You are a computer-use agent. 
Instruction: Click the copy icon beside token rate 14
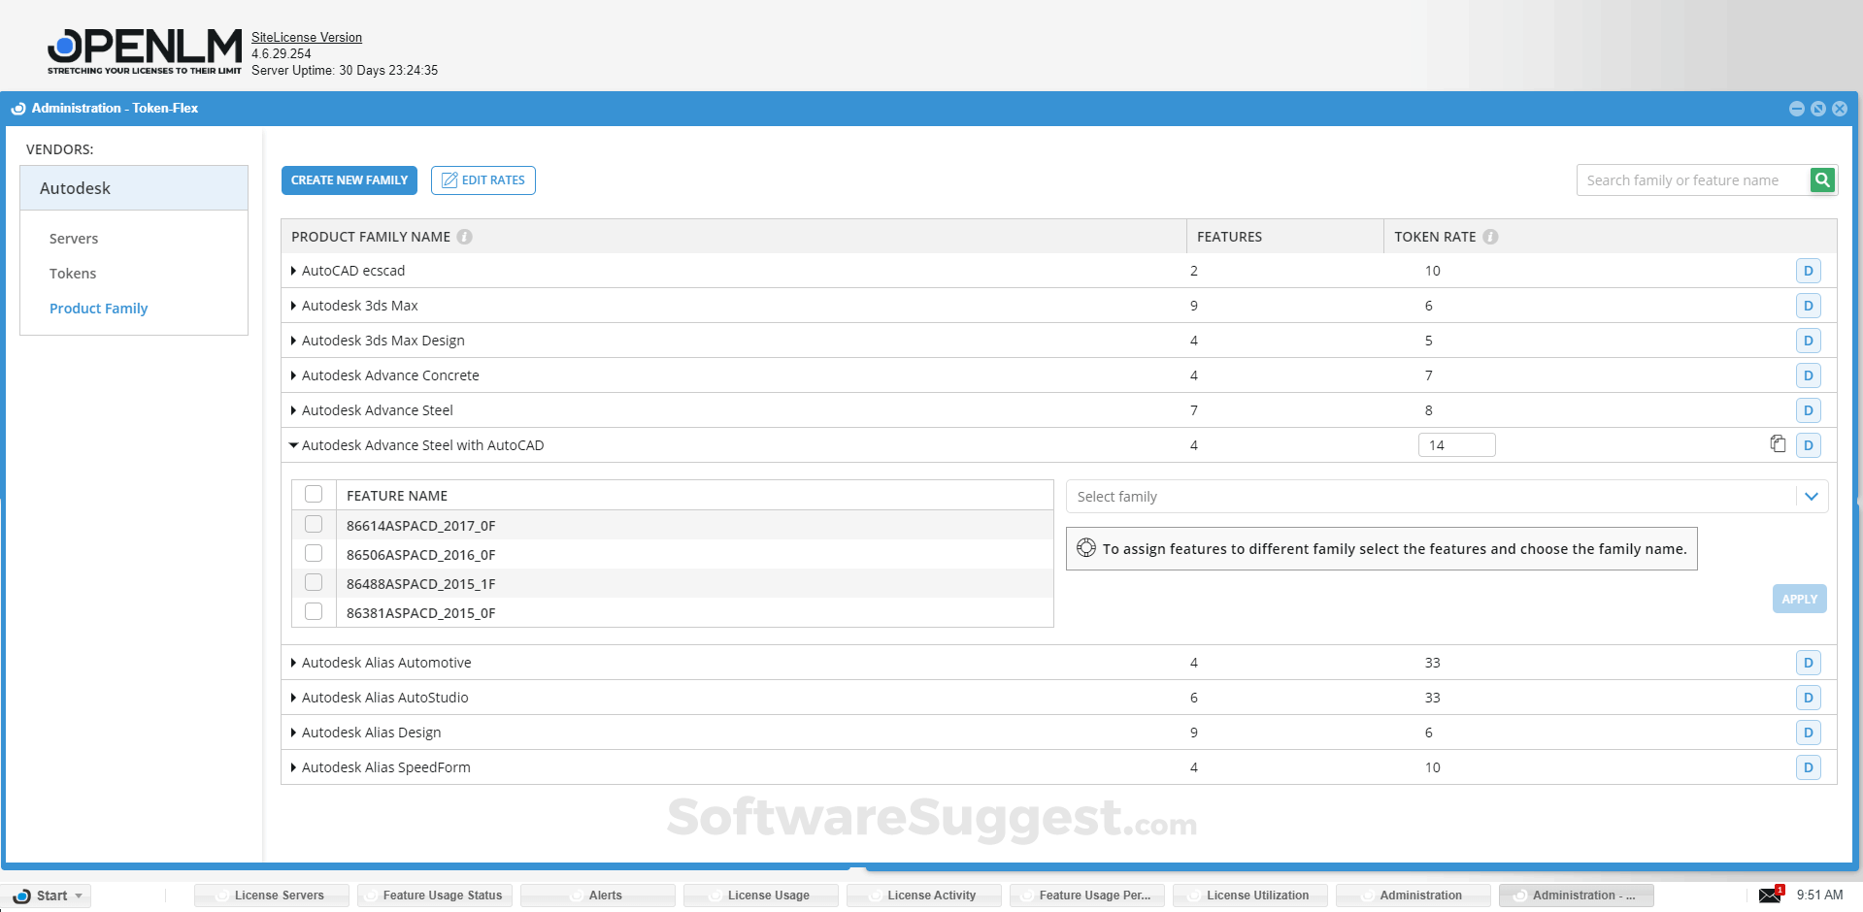click(1778, 443)
